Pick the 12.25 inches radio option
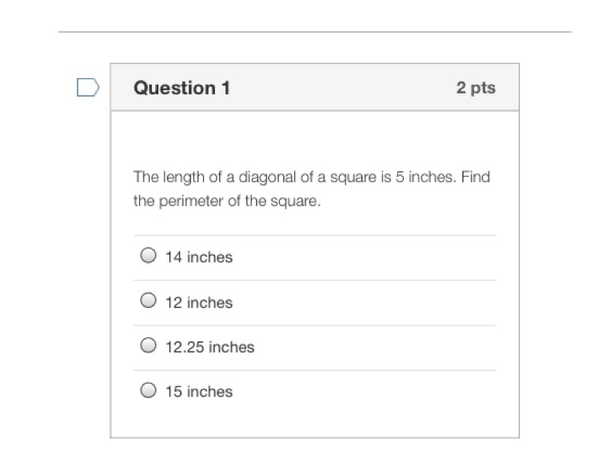The height and width of the screenshot is (470, 598). click(x=148, y=345)
